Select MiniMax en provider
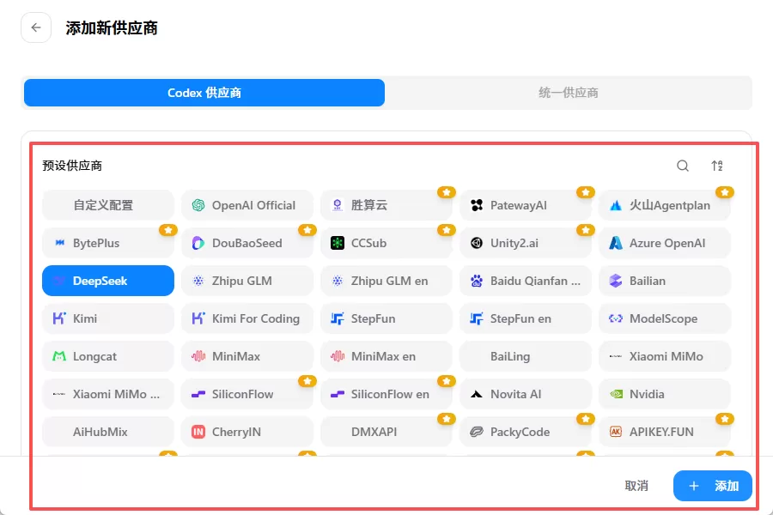Screen dimensions: 773x515 tap(386, 356)
